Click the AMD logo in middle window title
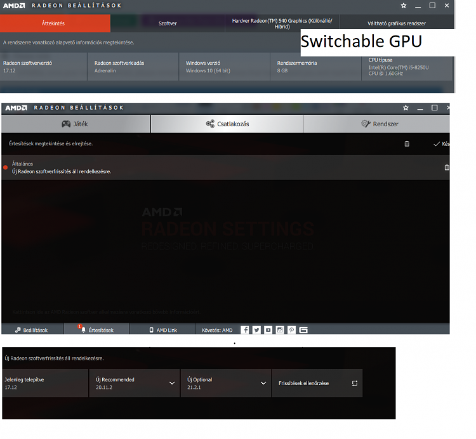Viewport: 476px width, 439px height. (16, 108)
